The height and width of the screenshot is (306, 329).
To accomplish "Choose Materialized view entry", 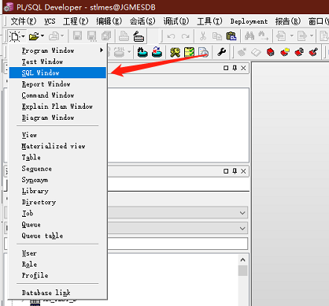I will click(57, 146).
